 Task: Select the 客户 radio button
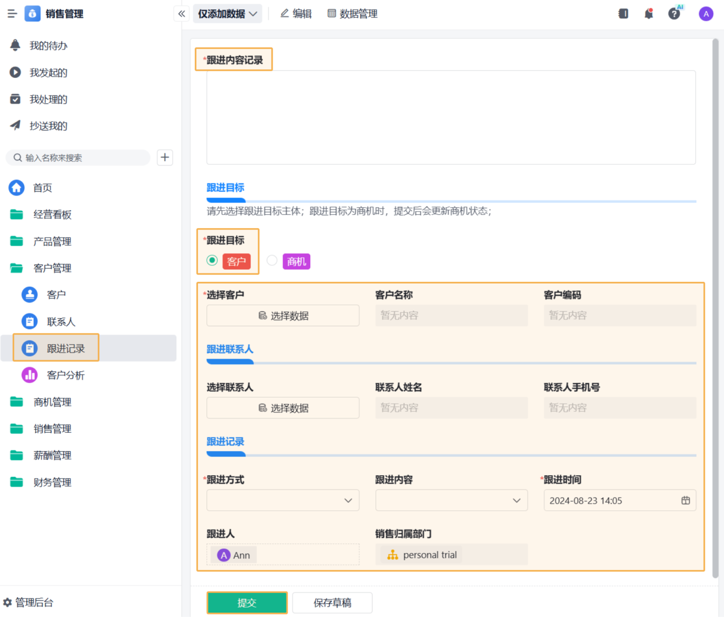click(x=212, y=261)
